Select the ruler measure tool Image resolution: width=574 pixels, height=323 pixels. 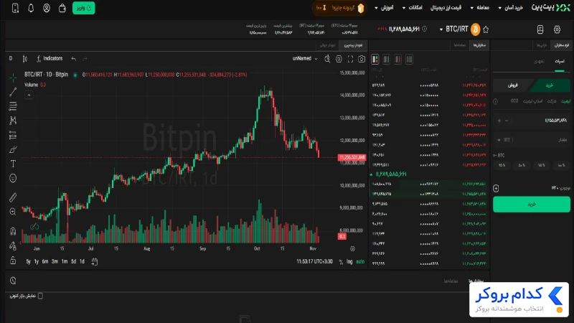point(13,197)
